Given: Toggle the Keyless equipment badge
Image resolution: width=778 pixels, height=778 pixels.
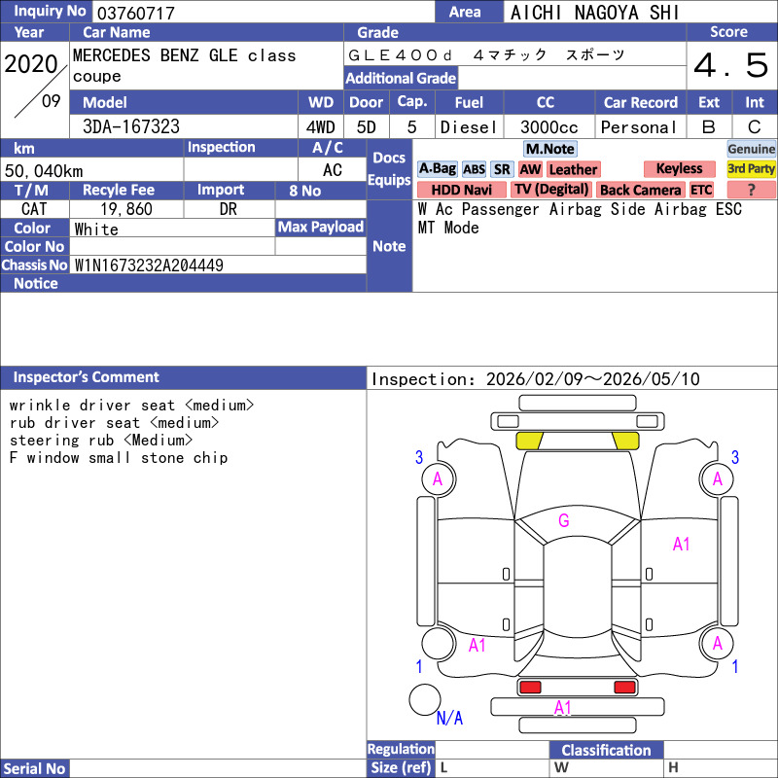Looking at the screenshot, I should [678, 169].
